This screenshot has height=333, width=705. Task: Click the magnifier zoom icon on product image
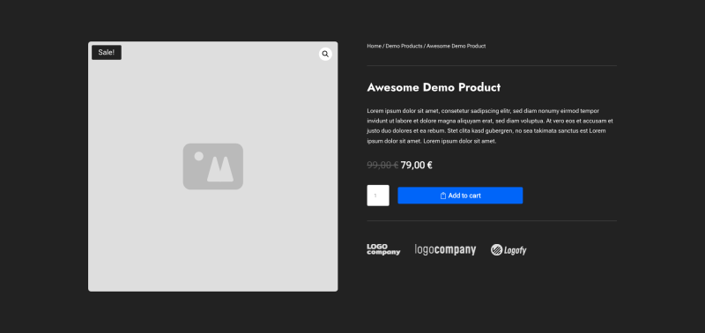tap(325, 54)
